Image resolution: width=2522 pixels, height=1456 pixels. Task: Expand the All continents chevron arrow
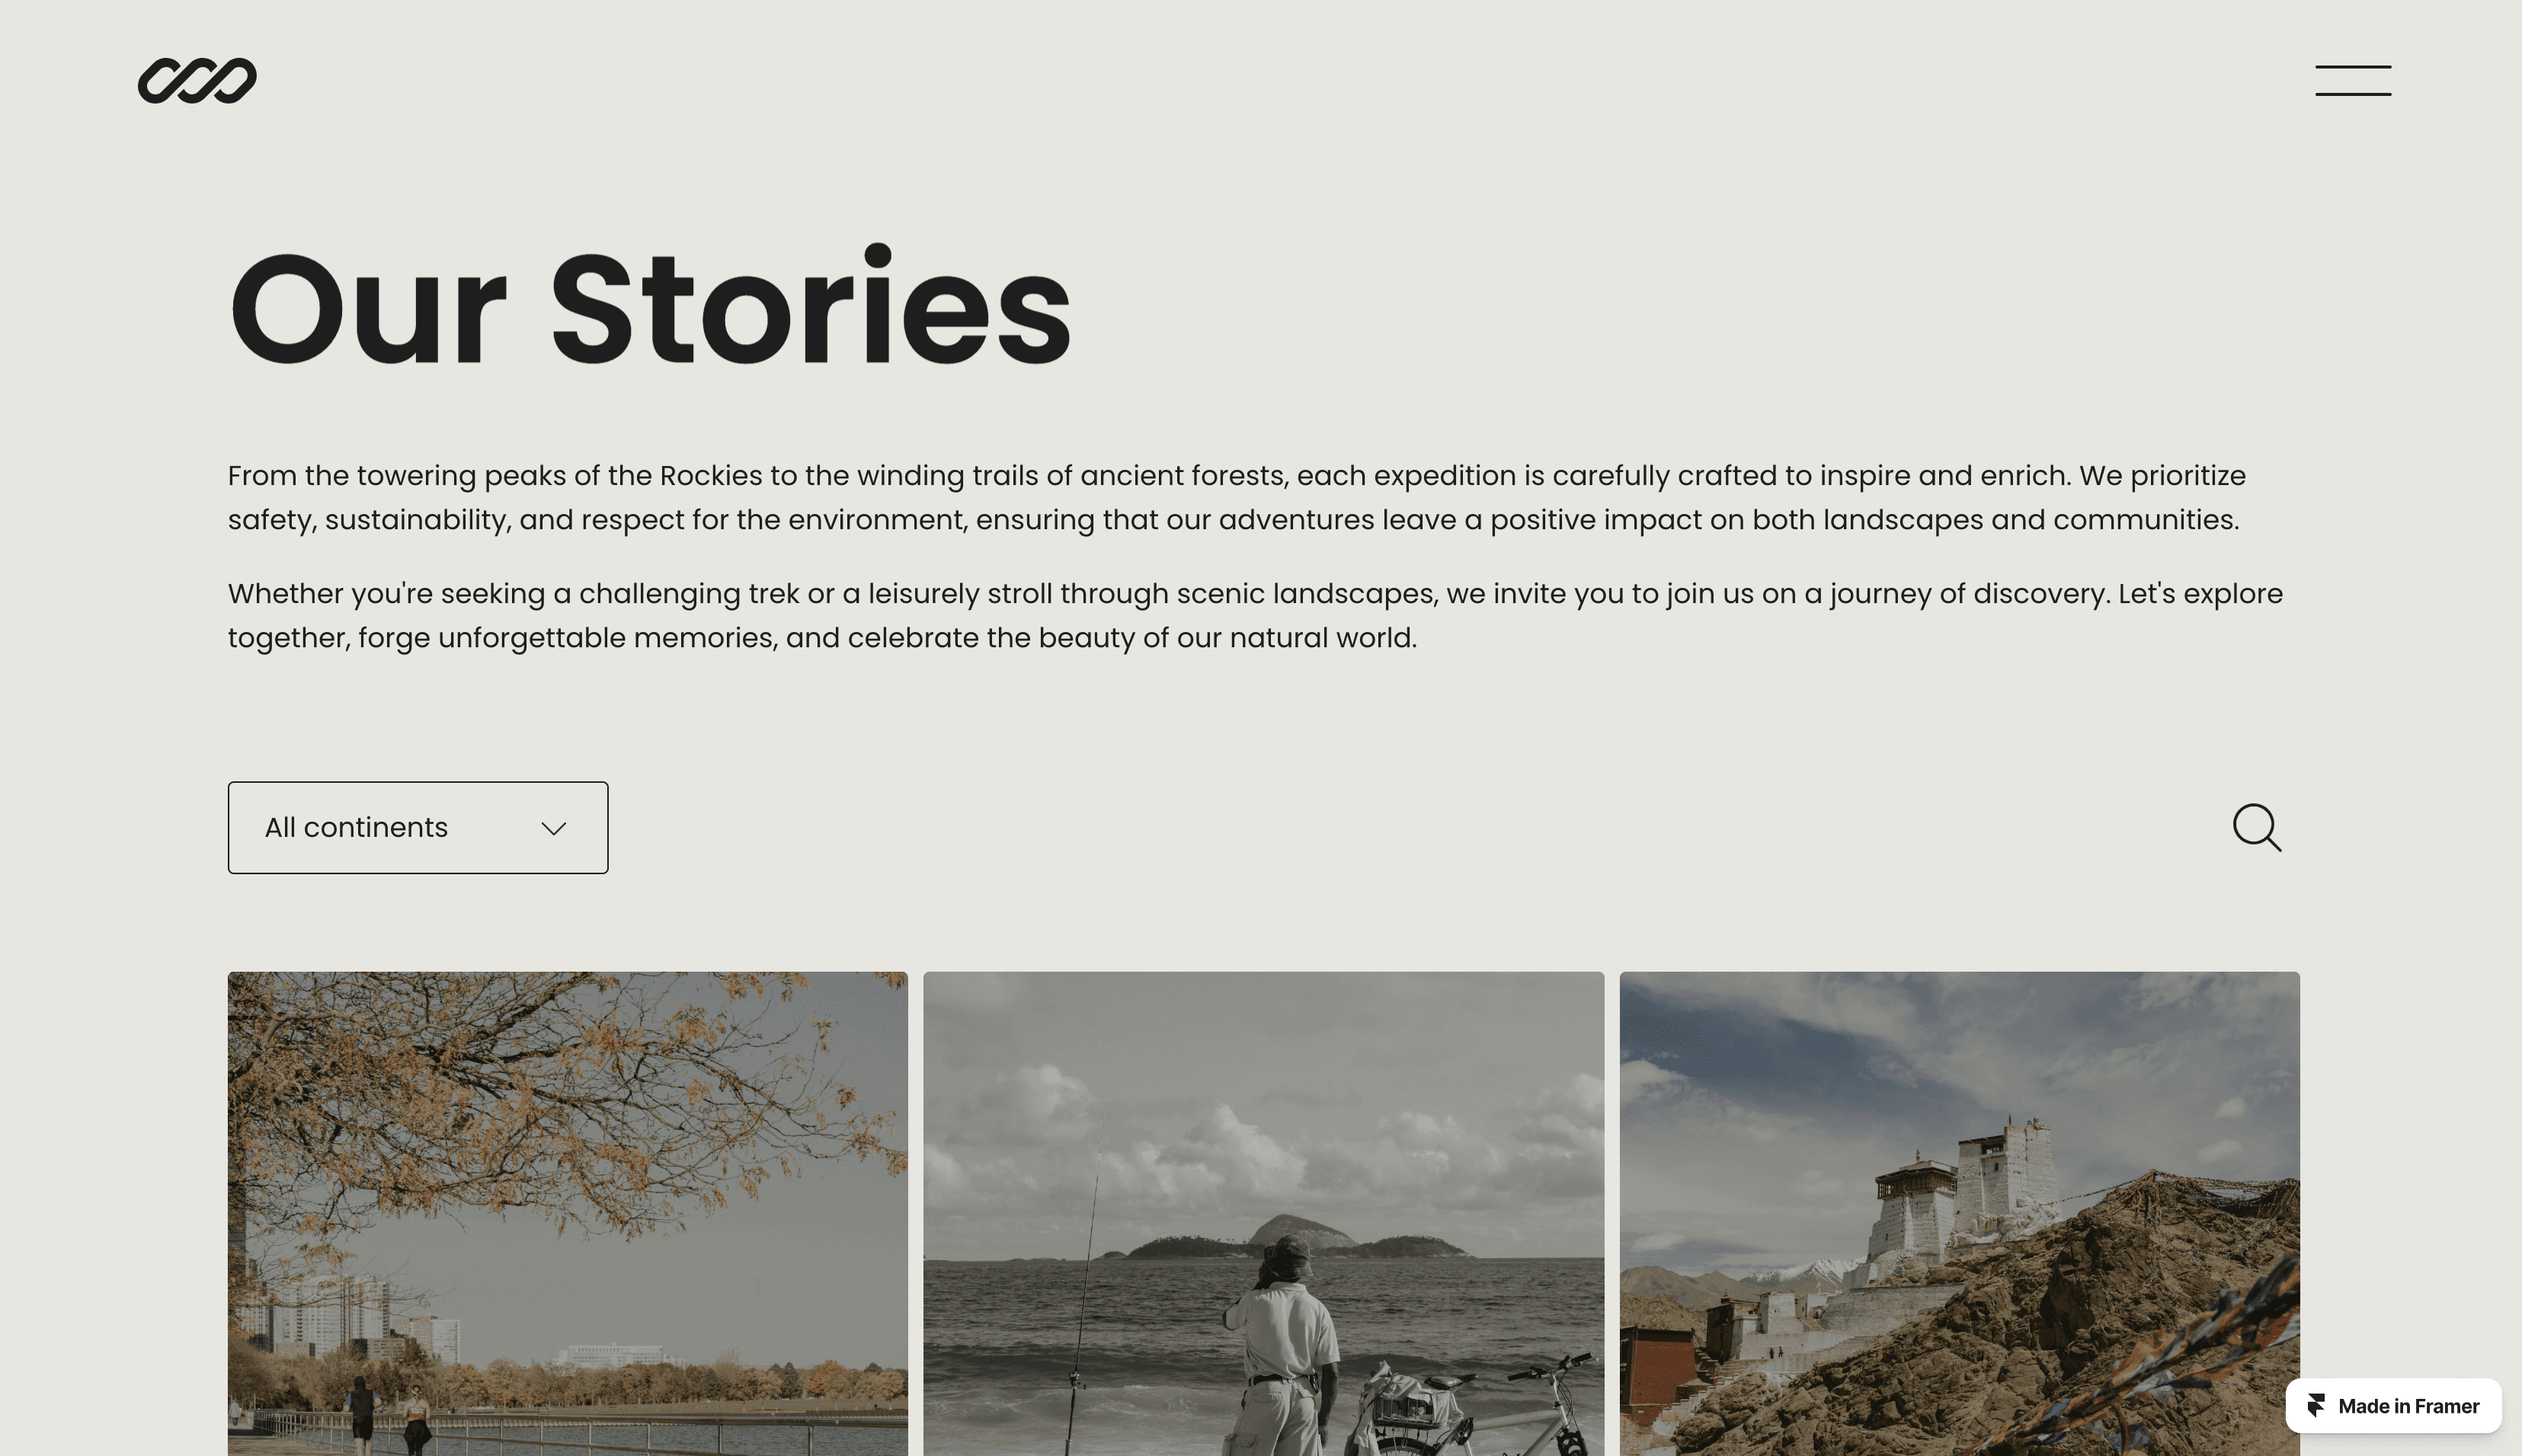tap(554, 828)
